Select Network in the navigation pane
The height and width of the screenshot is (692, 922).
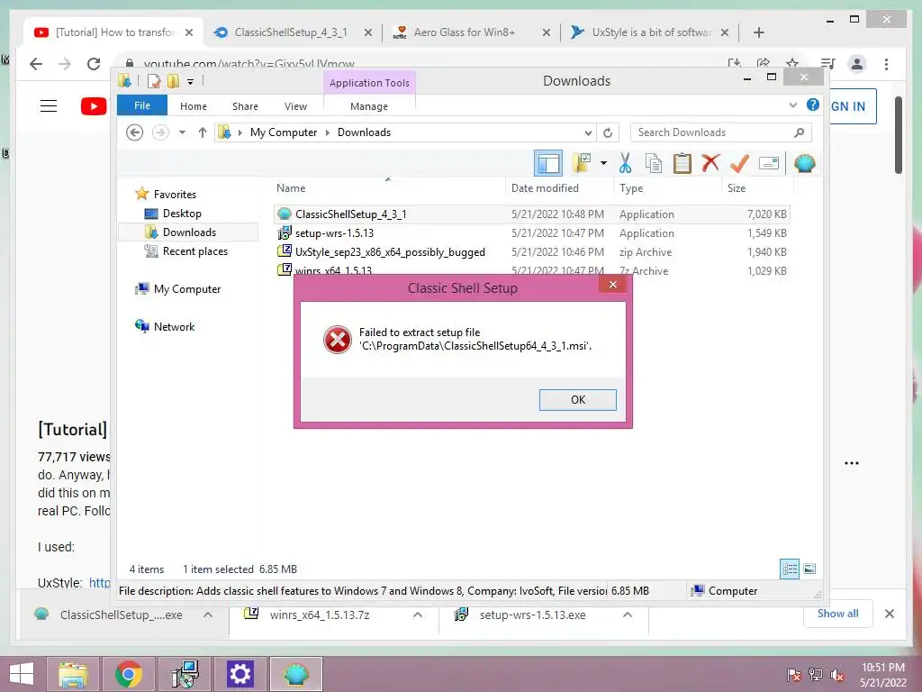click(x=174, y=326)
